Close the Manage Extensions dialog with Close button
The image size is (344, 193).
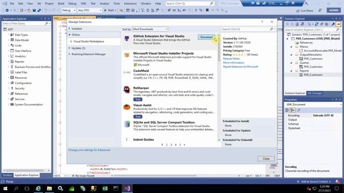click(266, 159)
